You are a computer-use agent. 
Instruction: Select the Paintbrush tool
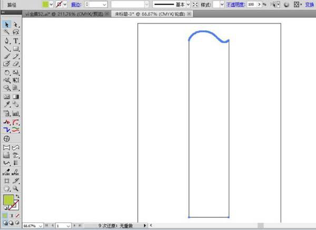pos(7,56)
